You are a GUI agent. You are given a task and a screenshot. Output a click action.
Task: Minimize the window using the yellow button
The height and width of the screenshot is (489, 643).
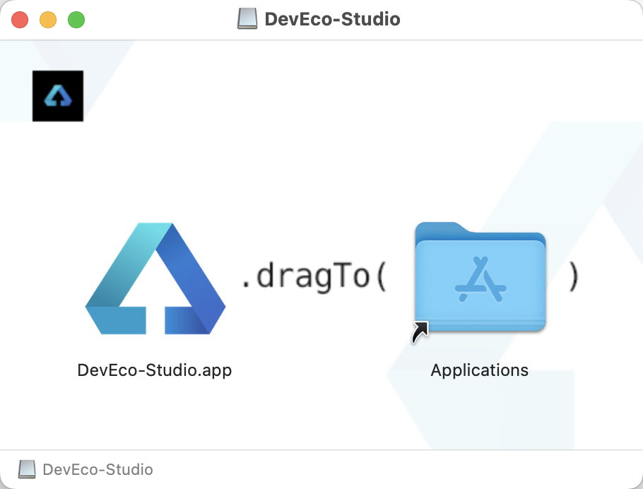48,20
